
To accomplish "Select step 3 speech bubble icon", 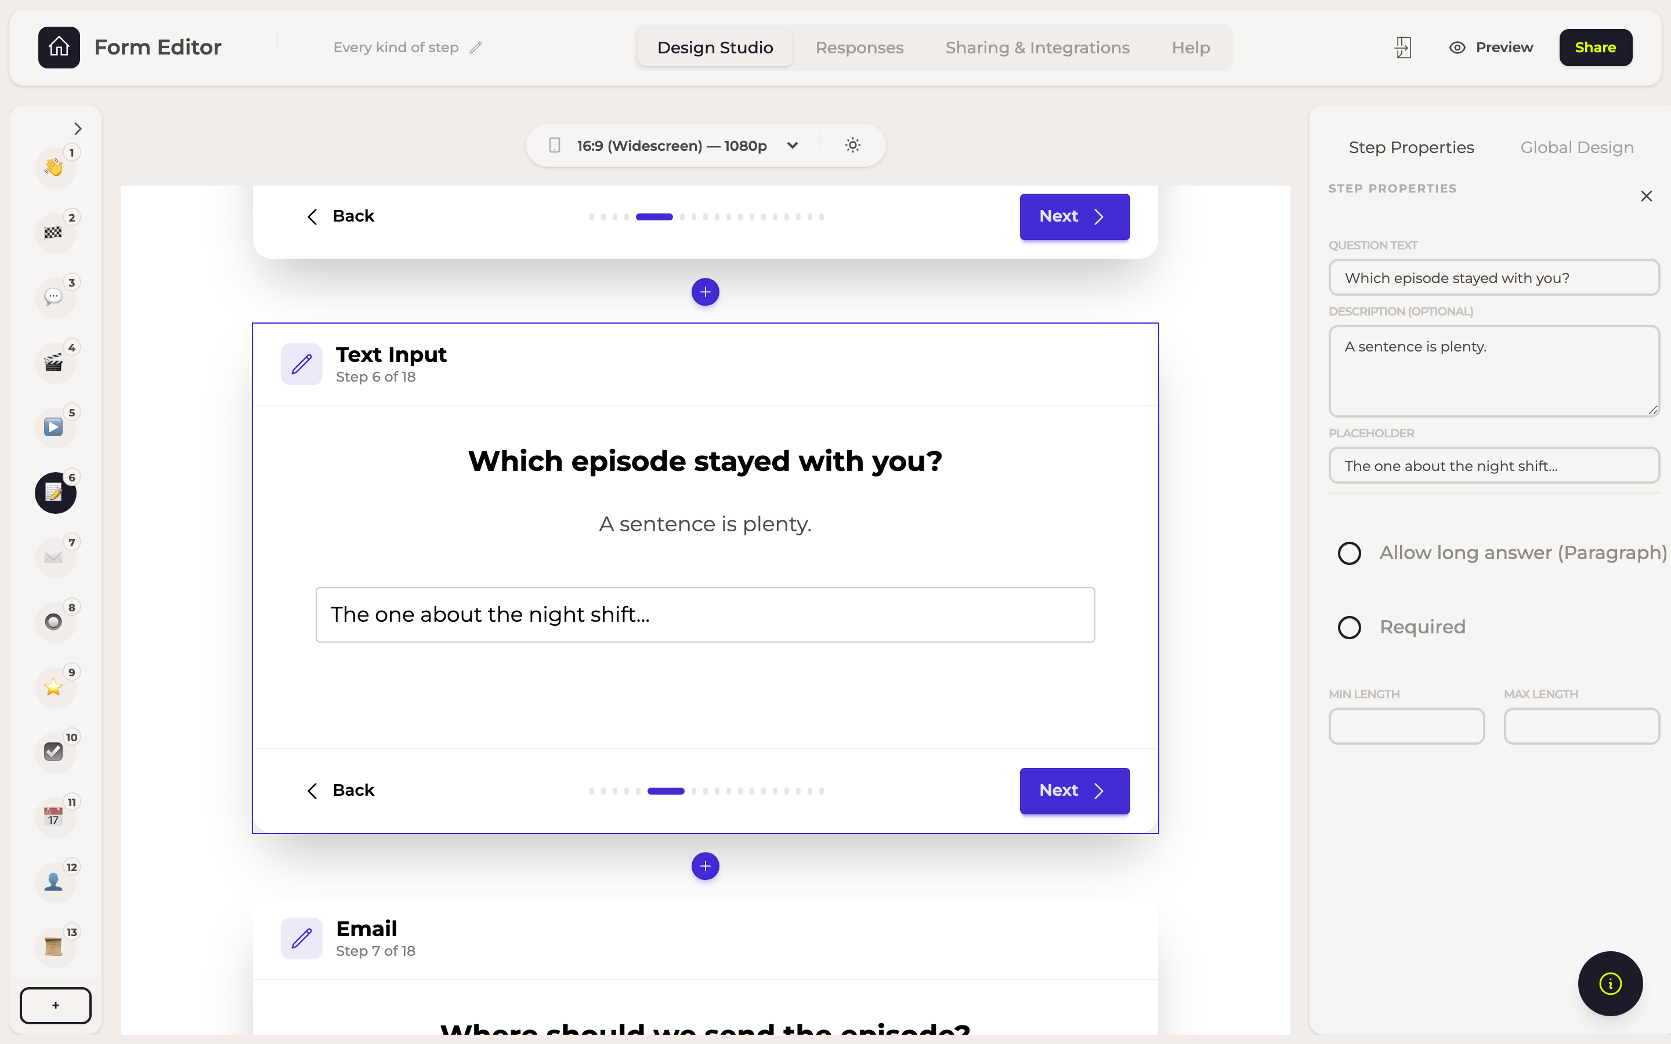I will [x=54, y=297].
